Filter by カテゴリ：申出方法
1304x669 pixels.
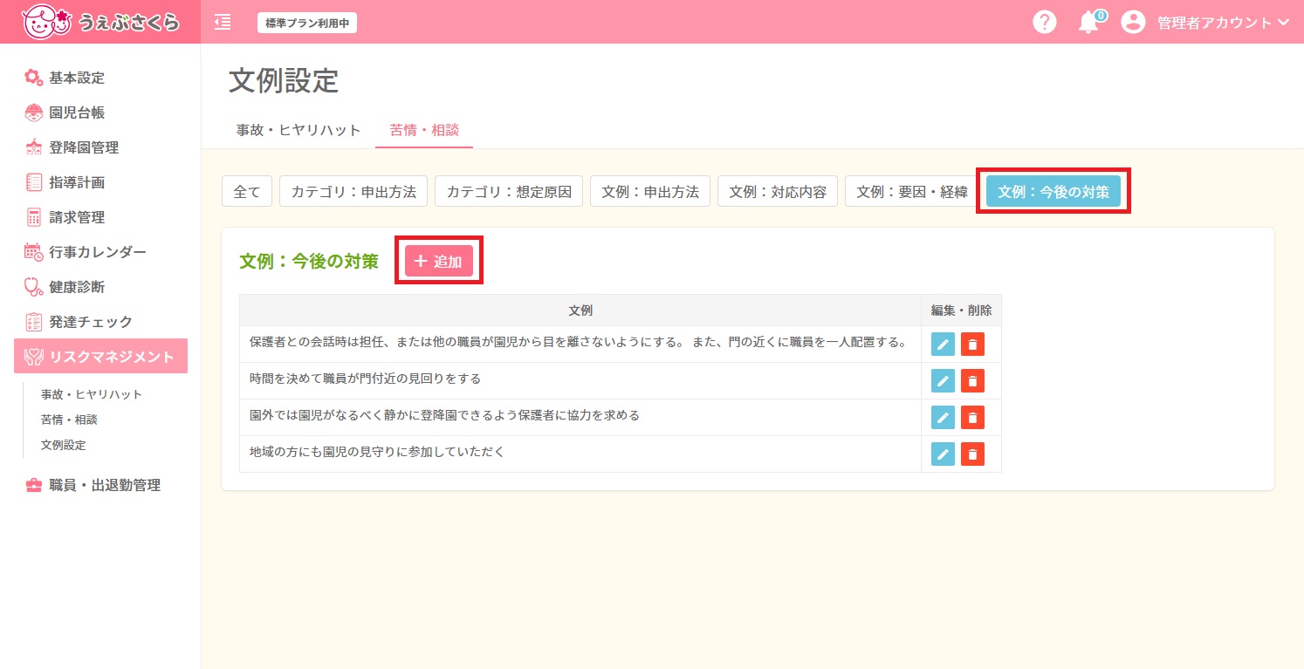tap(353, 192)
